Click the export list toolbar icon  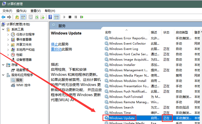42,17
